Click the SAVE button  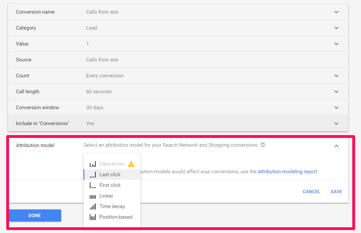tap(336, 192)
